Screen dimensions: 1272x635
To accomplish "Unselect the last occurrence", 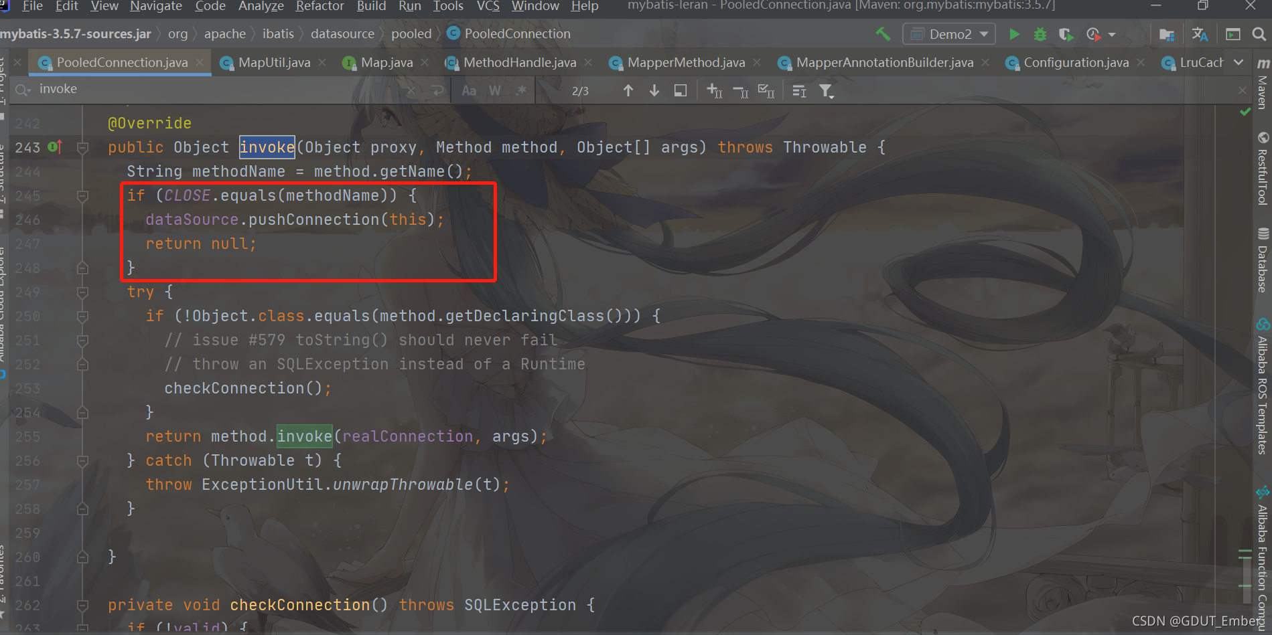I will pyautogui.click(x=740, y=90).
